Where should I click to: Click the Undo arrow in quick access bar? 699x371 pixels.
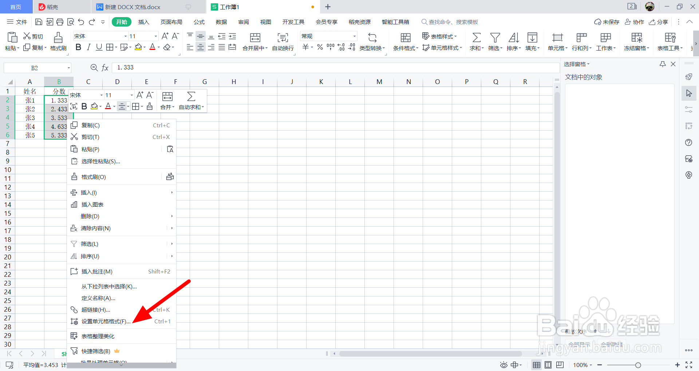[81, 22]
